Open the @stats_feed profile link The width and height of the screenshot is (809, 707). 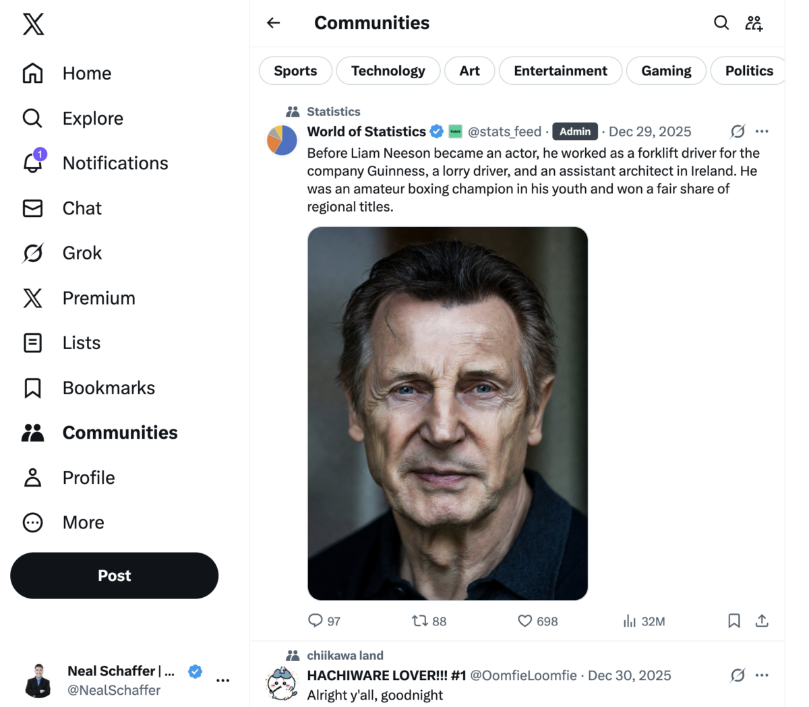click(505, 131)
